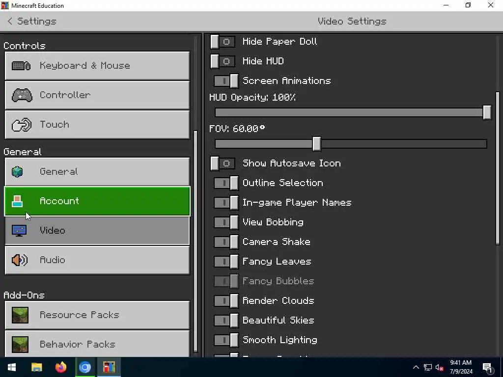503x377 pixels.
Task: Disable Fancy Leaves
Action: pos(226,261)
